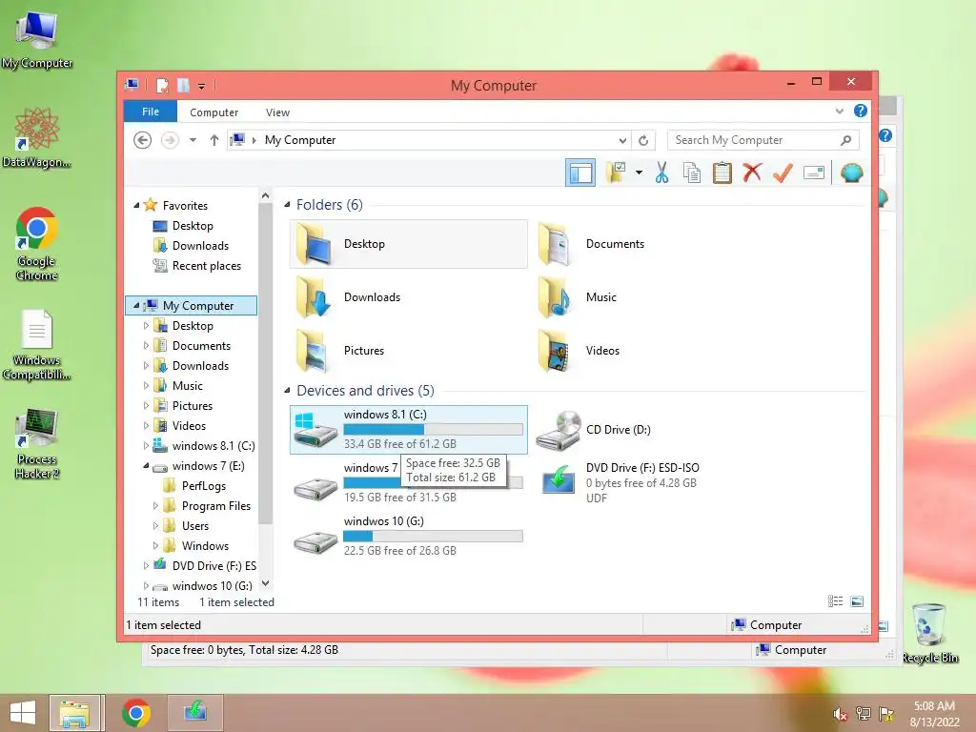Click down arrow of navigation pane scrollbar

pos(266,583)
